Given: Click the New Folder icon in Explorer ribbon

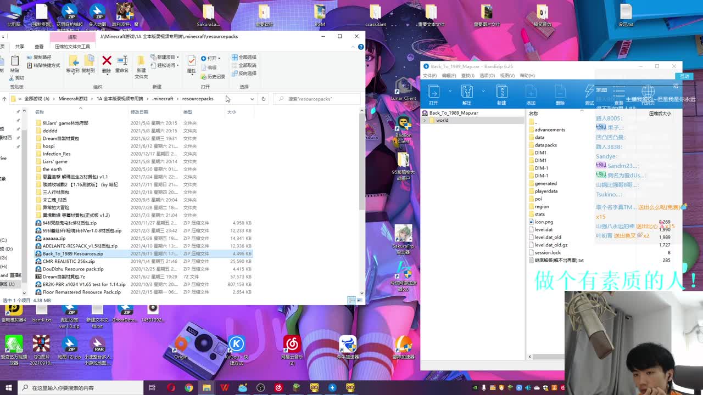Looking at the screenshot, I should coord(141,61).
